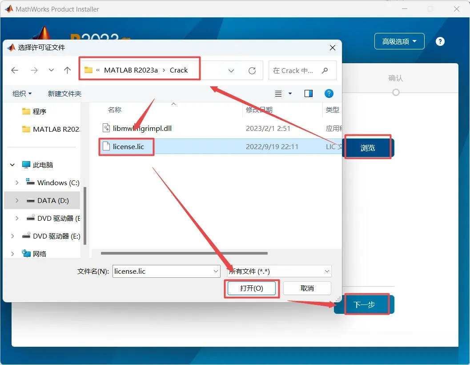
Task: Open the view options dropdown arrow
Action: click(290, 93)
